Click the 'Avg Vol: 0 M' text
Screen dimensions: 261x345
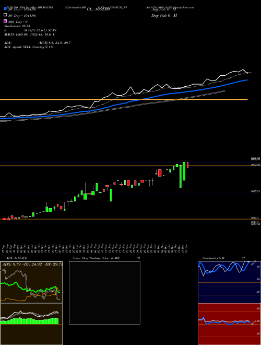tap(164, 9)
